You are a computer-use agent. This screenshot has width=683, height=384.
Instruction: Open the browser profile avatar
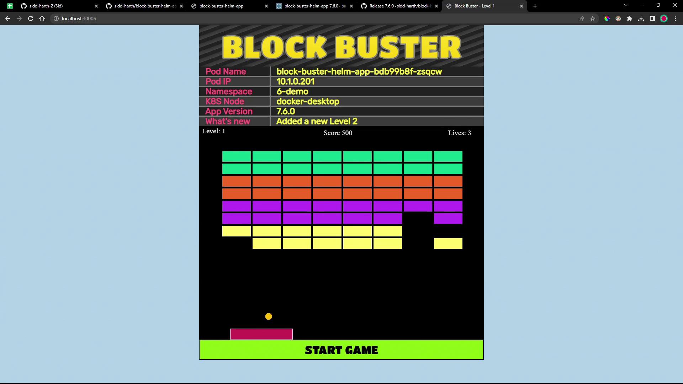click(664, 18)
